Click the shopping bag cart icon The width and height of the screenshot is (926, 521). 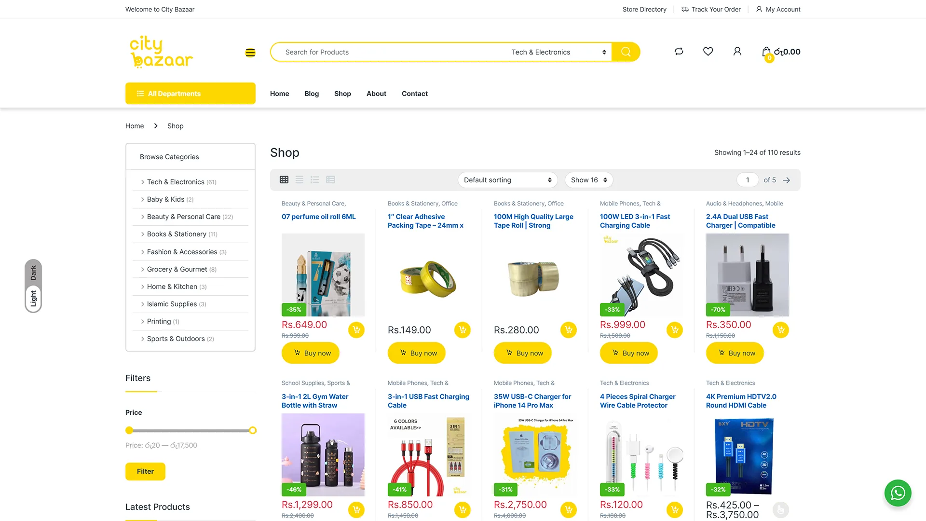[766, 52]
